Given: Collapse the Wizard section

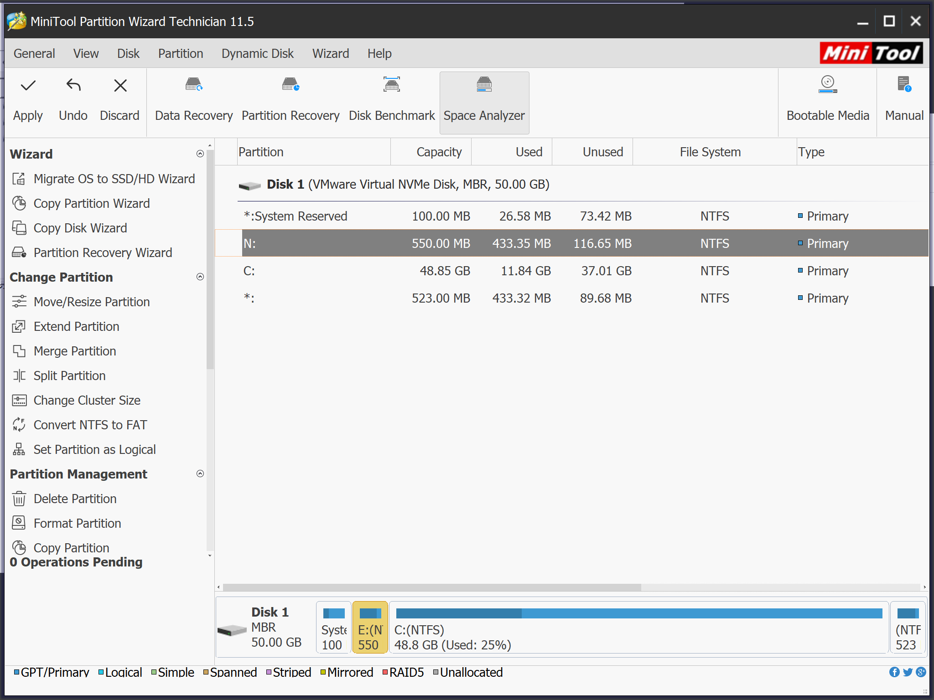Looking at the screenshot, I should [x=200, y=154].
